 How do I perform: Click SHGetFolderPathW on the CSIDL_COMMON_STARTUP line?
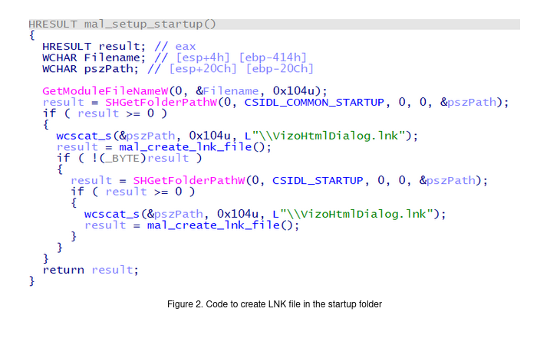pos(161,103)
